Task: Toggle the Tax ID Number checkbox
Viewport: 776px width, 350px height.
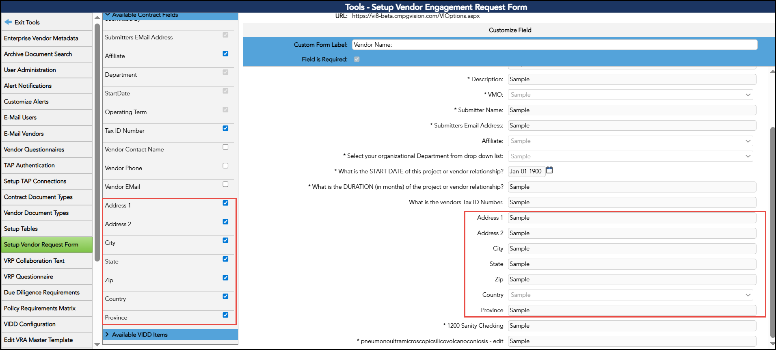Action: click(x=225, y=128)
